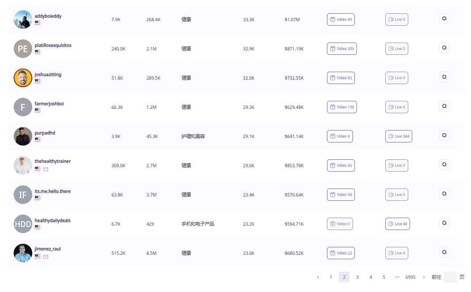The height and width of the screenshot is (292, 471).
Task: Click the page number input field beside 前往
Action: click(x=450, y=277)
